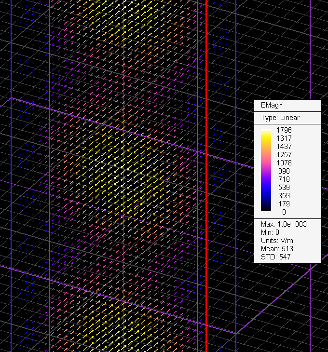Click the STD: 547 statistic
The width and height of the screenshot is (328, 352).
[x=275, y=257]
